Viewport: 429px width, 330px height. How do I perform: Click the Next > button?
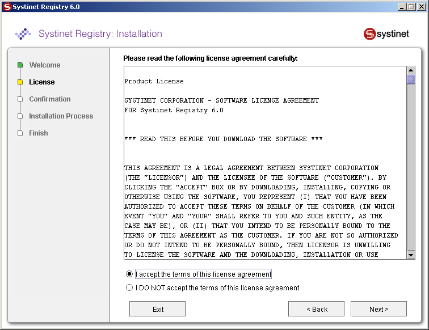coord(378,309)
